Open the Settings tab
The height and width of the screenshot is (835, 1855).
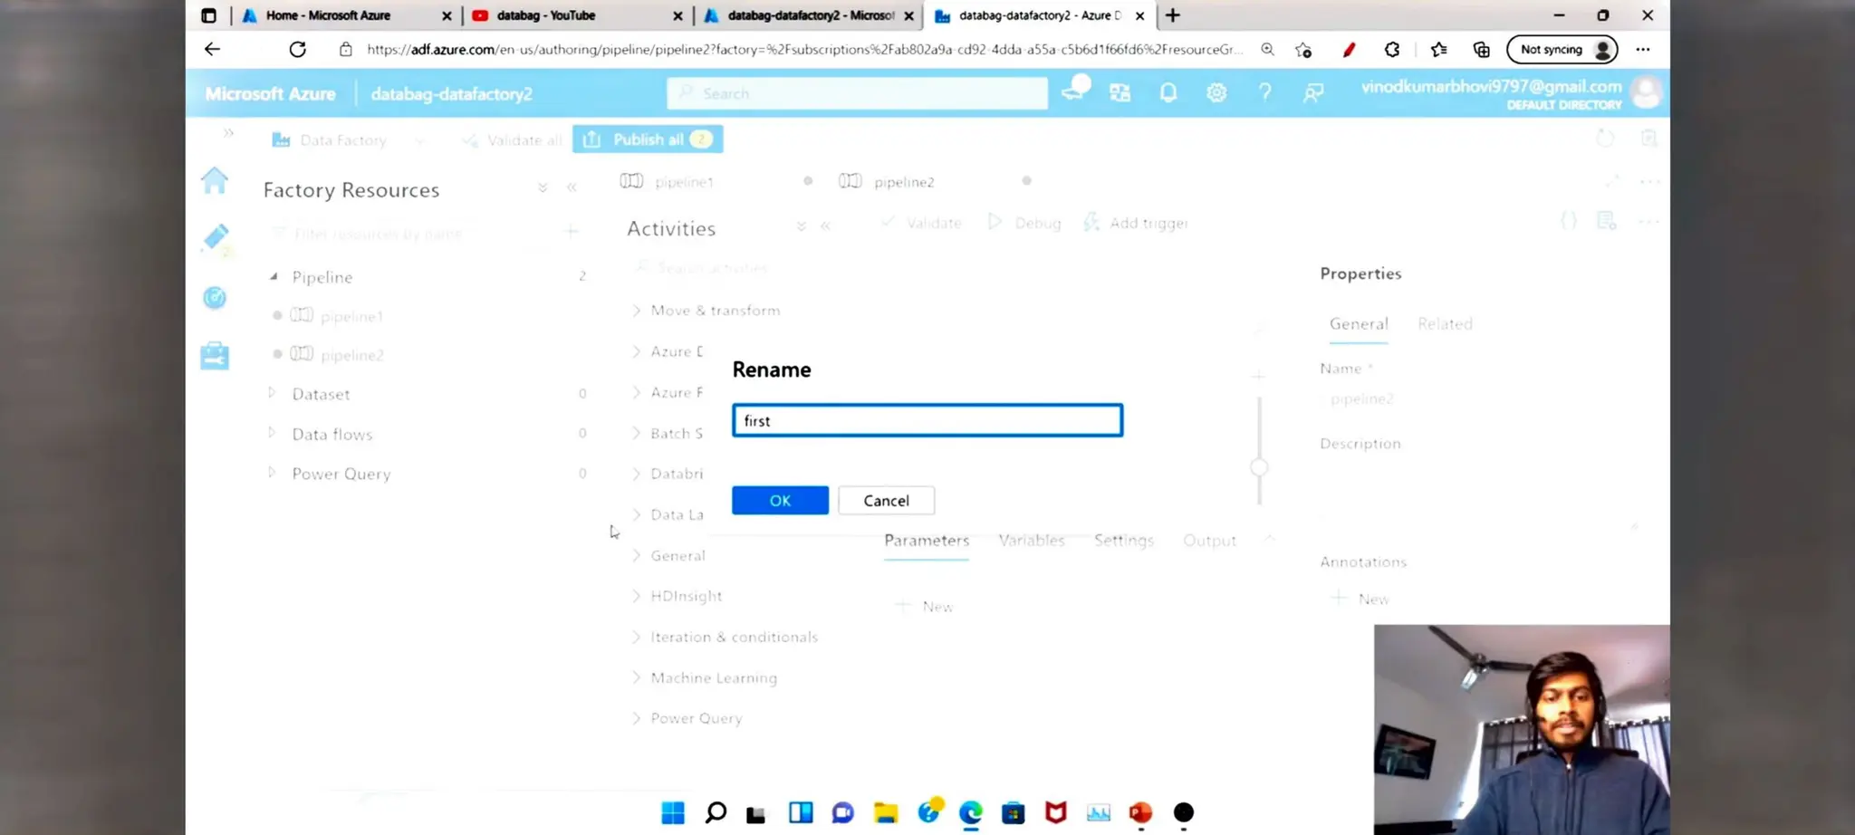coord(1124,541)
